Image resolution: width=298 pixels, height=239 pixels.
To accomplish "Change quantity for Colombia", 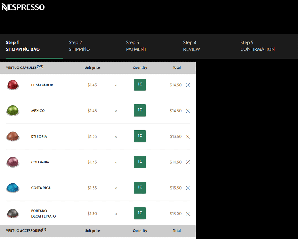I will (140, 162).
